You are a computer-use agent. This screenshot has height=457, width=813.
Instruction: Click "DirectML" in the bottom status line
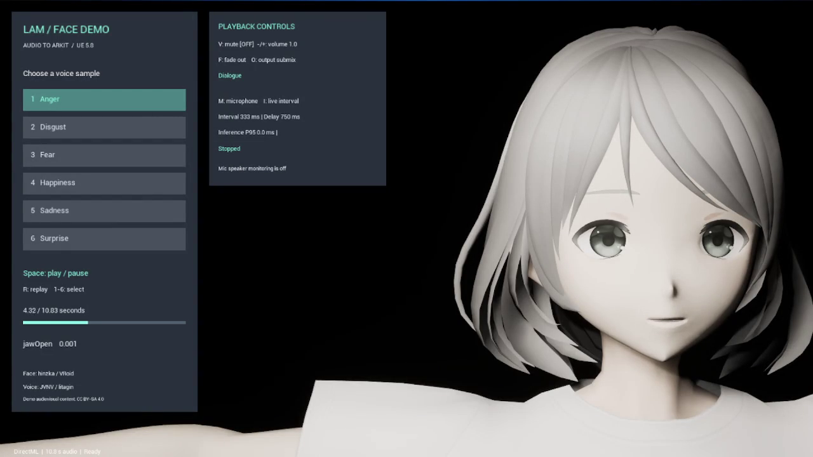click(x=26, y=452)
